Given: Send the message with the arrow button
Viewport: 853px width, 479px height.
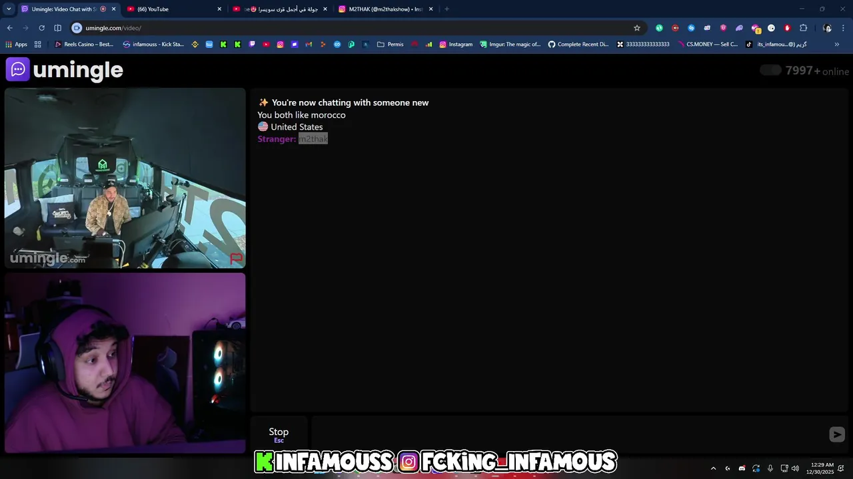Looking at the screenshot, I should tap(837, 434).
